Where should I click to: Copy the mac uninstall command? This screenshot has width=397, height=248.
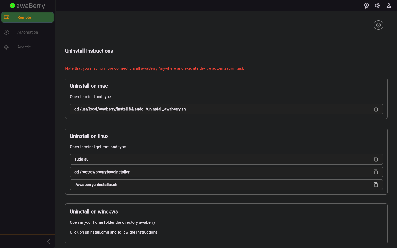[375, 109]
